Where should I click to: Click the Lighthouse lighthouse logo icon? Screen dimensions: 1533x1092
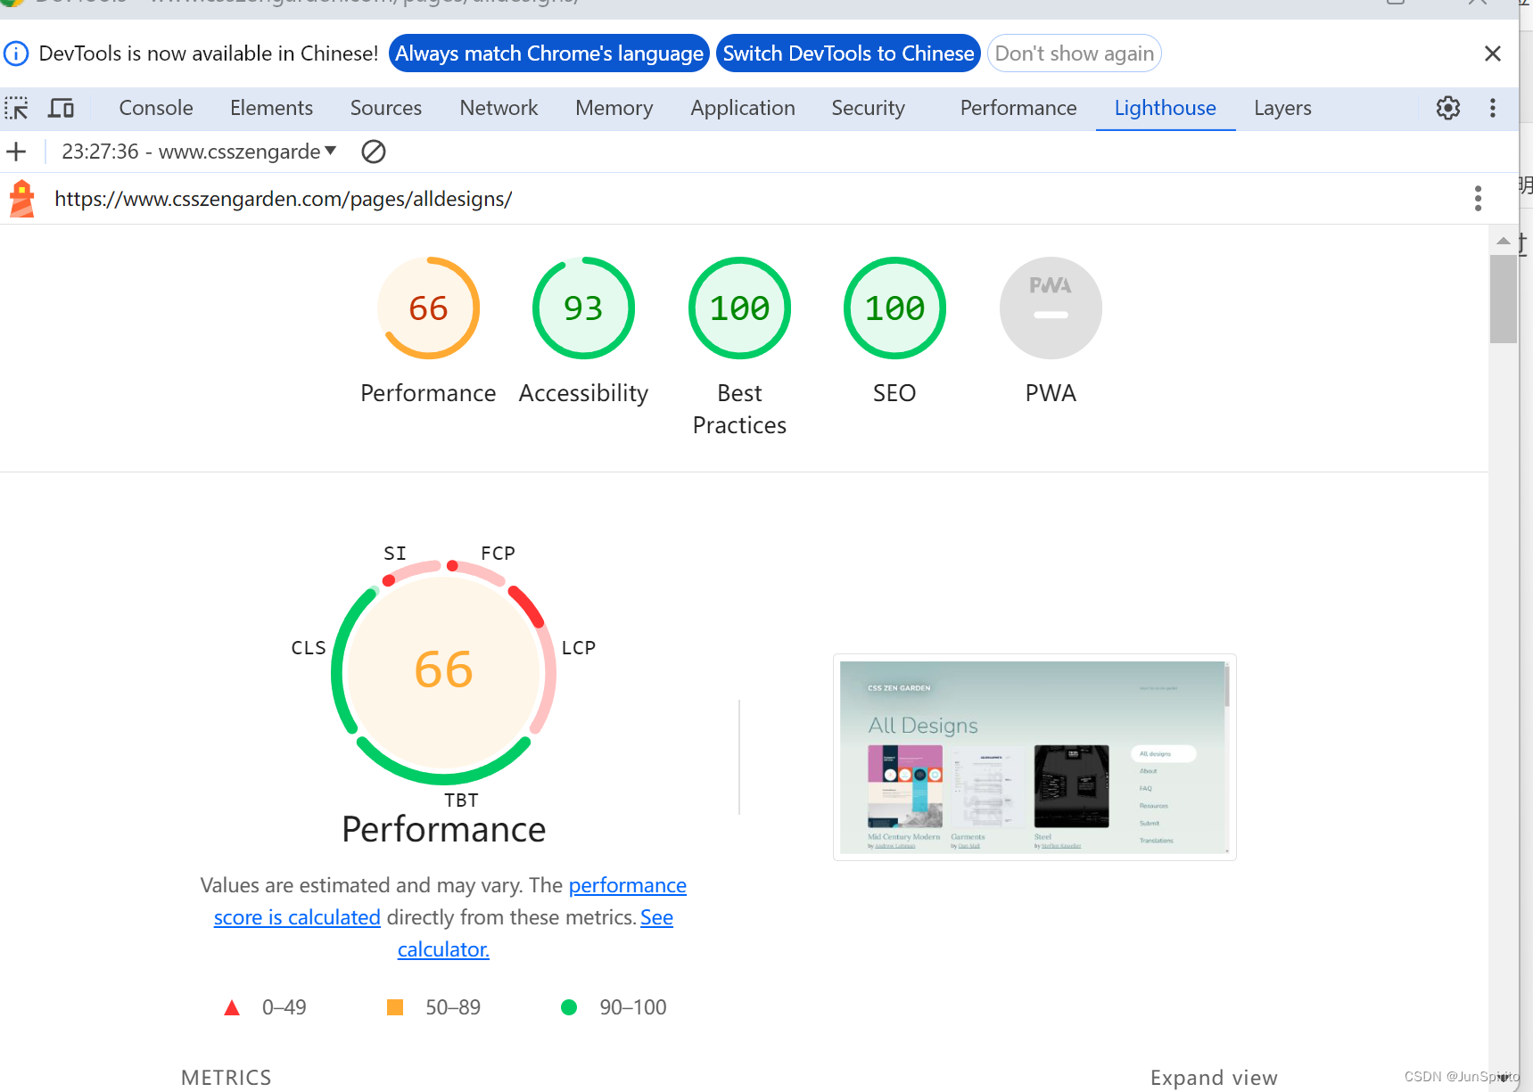21,198
